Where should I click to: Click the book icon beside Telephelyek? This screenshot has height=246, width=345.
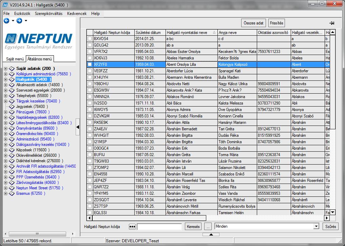(12, 96)
